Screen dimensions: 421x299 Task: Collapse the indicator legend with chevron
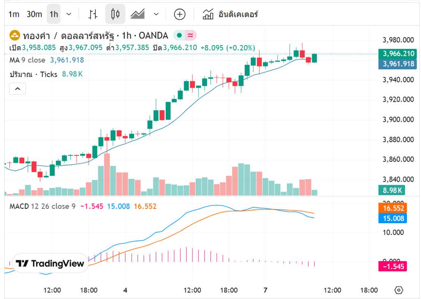(x=17, y=88)
